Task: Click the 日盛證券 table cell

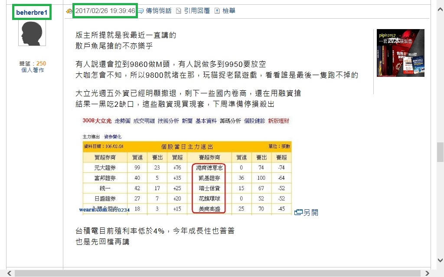Action: click(x=105, y=198)
